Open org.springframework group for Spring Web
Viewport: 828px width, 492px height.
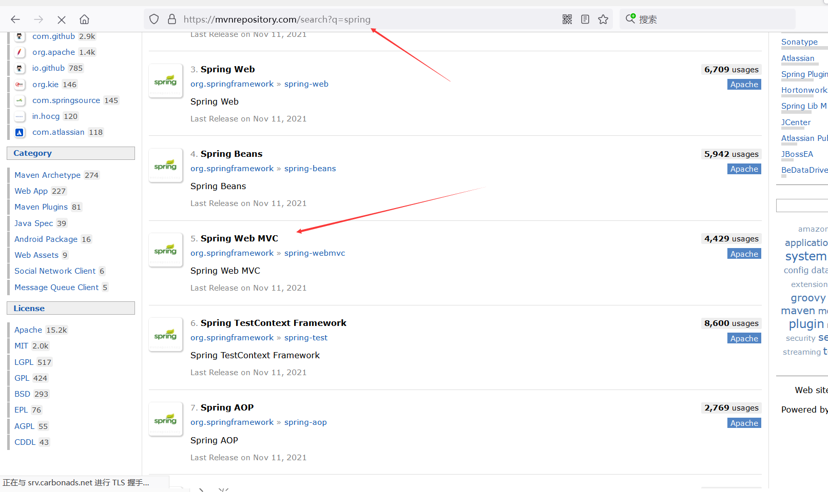tap(232, 84)
